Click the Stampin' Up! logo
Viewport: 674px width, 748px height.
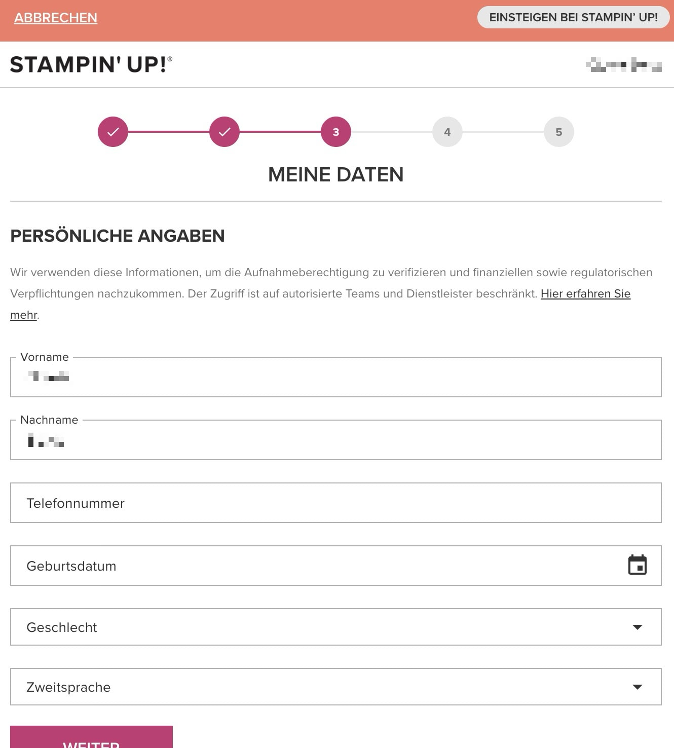coord(91,64)
